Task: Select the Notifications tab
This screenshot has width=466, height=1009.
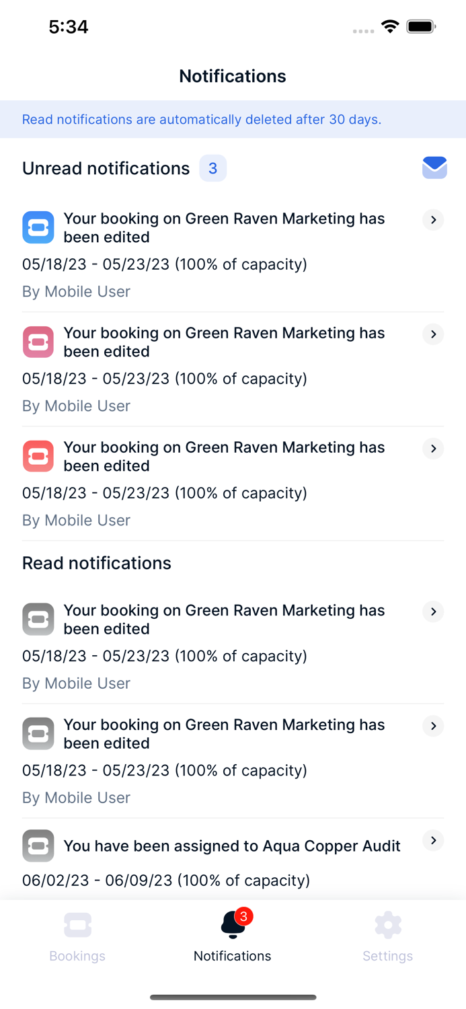Action: pos(232,935)
